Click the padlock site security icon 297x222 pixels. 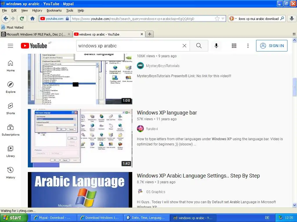click(x=67, y=18)
